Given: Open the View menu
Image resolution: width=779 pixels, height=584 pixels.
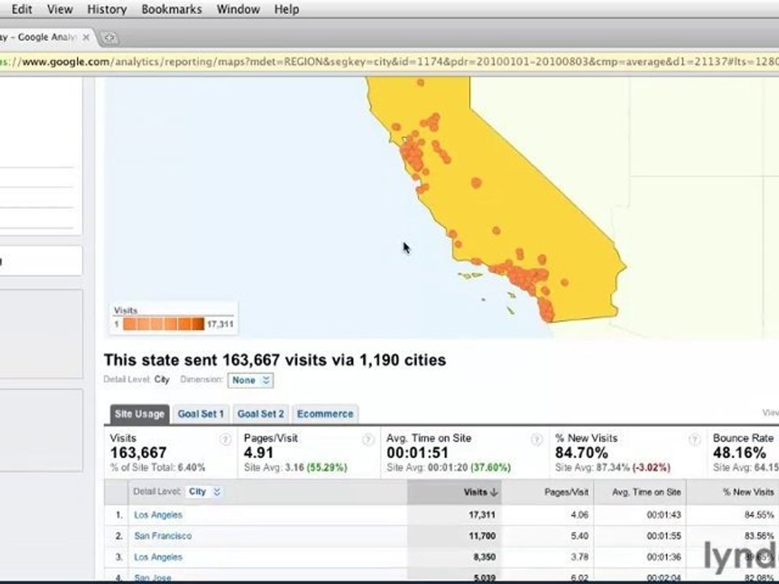Looking at the screenshot, I should pos(59,9).
